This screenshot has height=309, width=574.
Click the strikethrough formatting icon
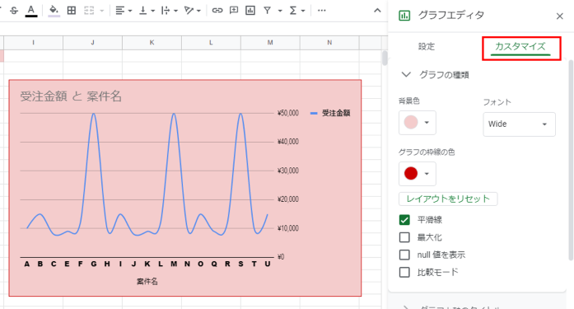click(14, 11)
